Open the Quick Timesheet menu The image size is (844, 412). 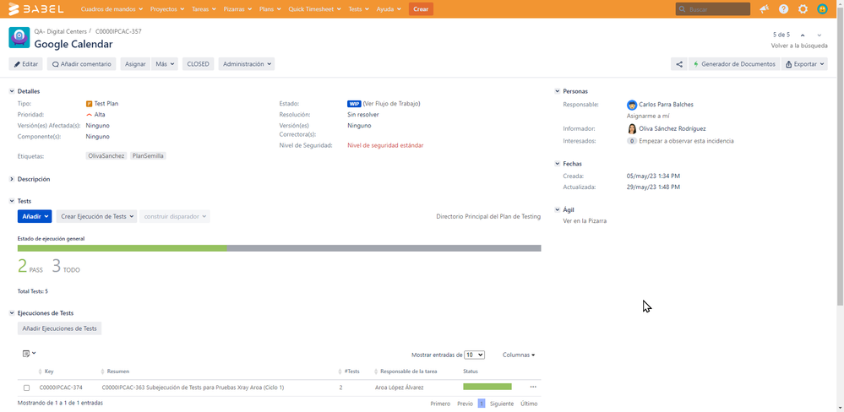click(x=315, y=9)
